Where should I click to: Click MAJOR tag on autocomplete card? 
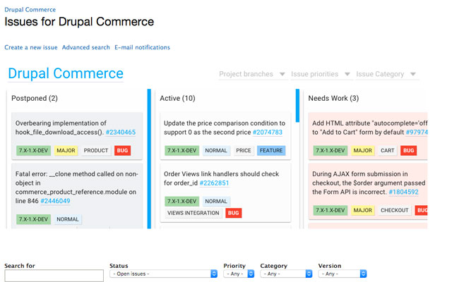pos(362,150)
